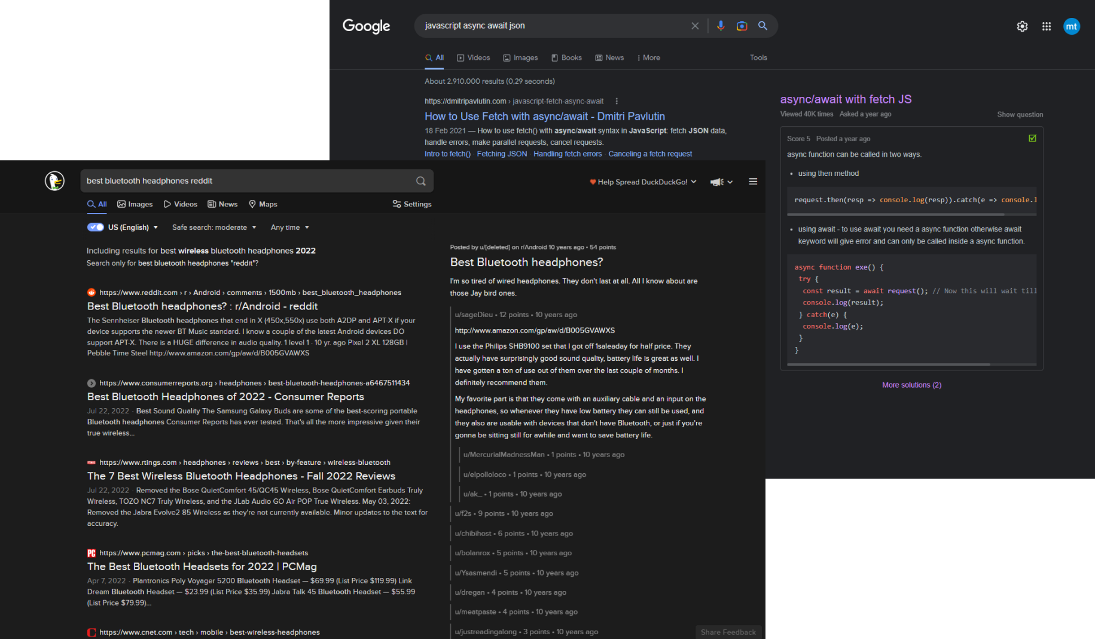Viewport: 1095px width, 639px height.
Task: Click the reddit favicon on first result
Action: (x=91, y=293)
